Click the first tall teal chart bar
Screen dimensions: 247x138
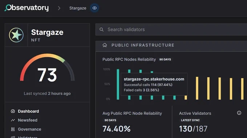[118, 84]
